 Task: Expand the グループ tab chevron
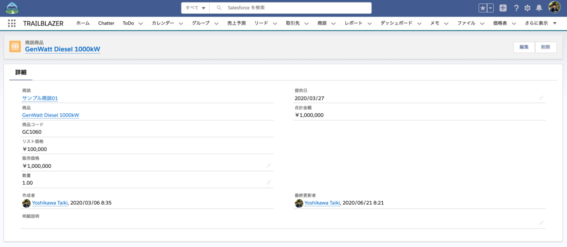(x=216, y=23)
